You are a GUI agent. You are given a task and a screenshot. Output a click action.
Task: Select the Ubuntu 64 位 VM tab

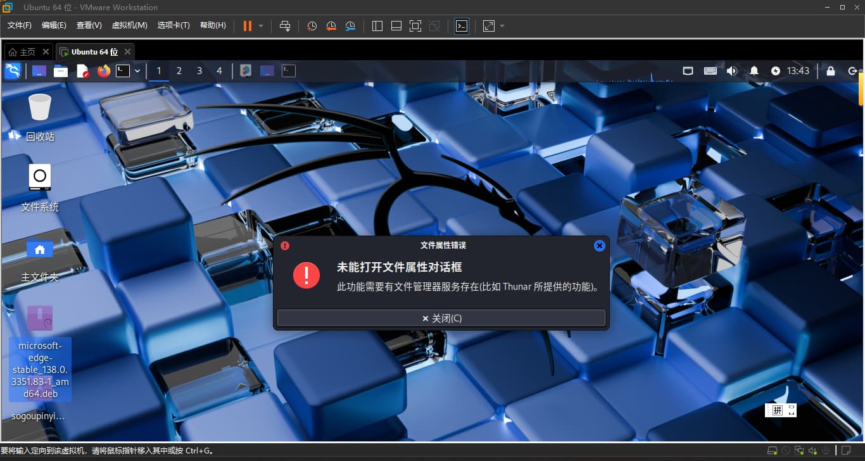[x=89, y=52]
